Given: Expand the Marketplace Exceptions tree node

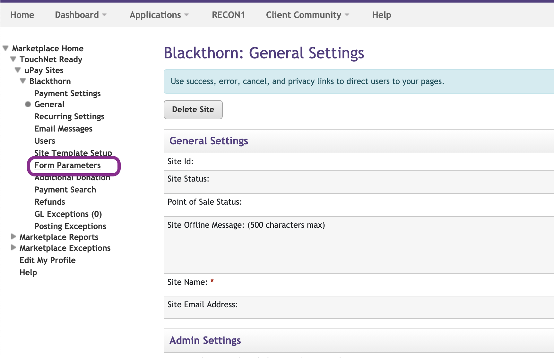Looking at the screenshot, I should [13, 248].
